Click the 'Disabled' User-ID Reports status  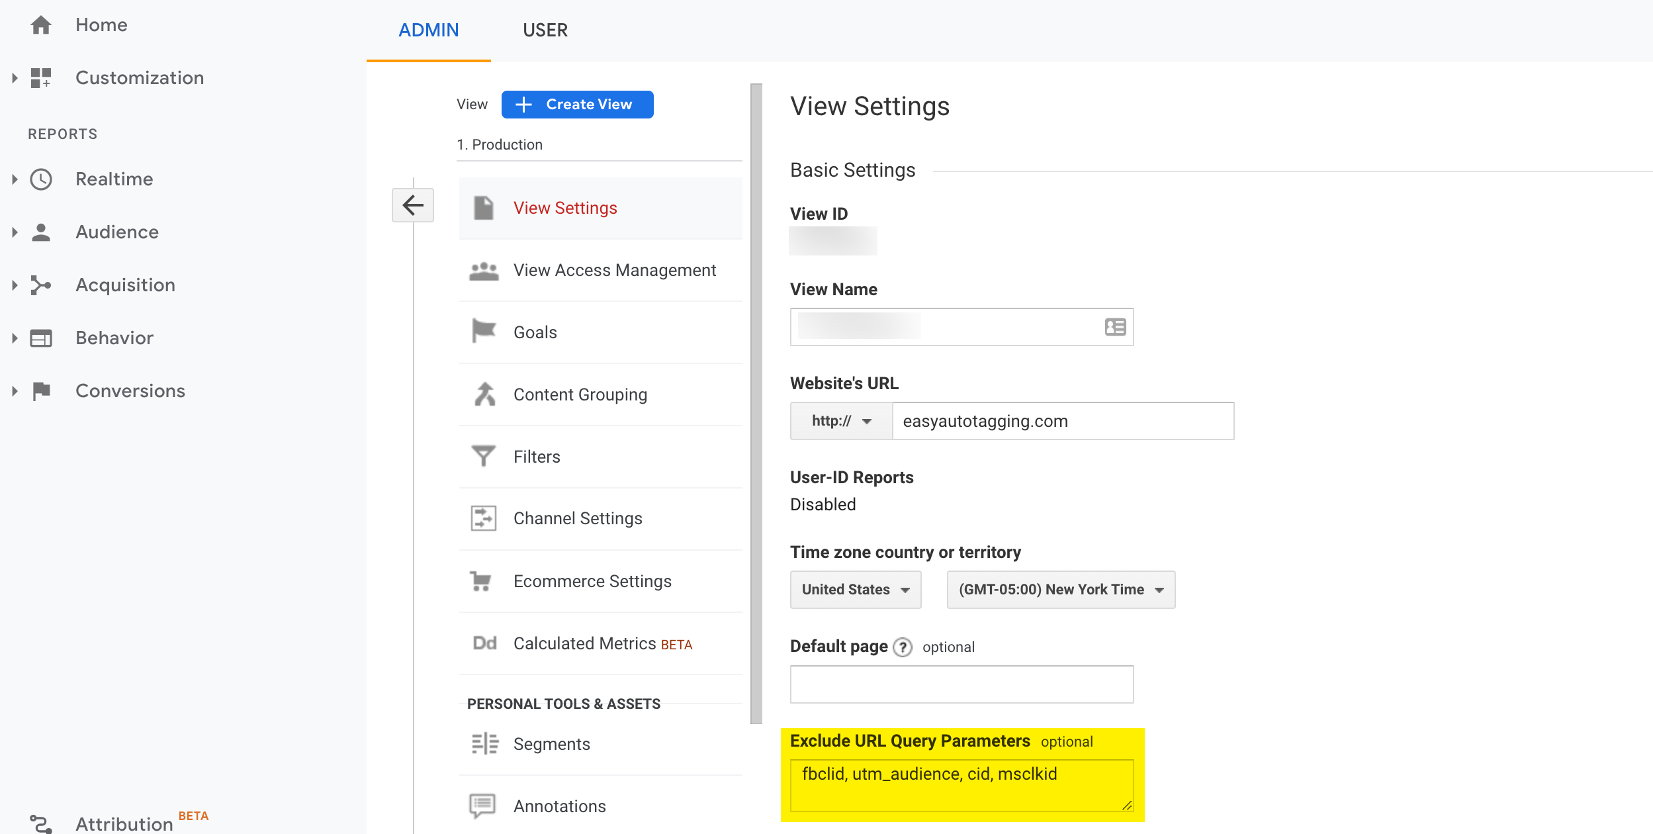coord(823,505)
